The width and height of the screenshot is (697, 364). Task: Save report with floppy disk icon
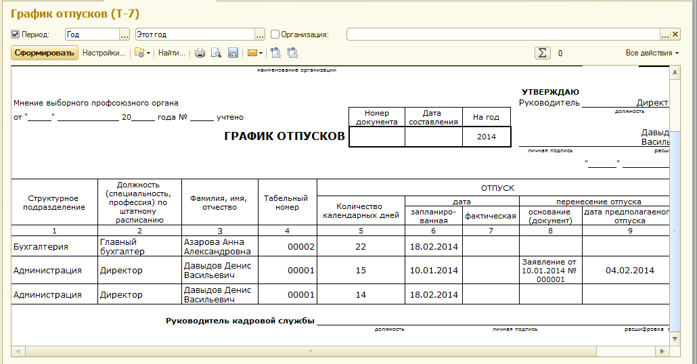tap(233, 53)
